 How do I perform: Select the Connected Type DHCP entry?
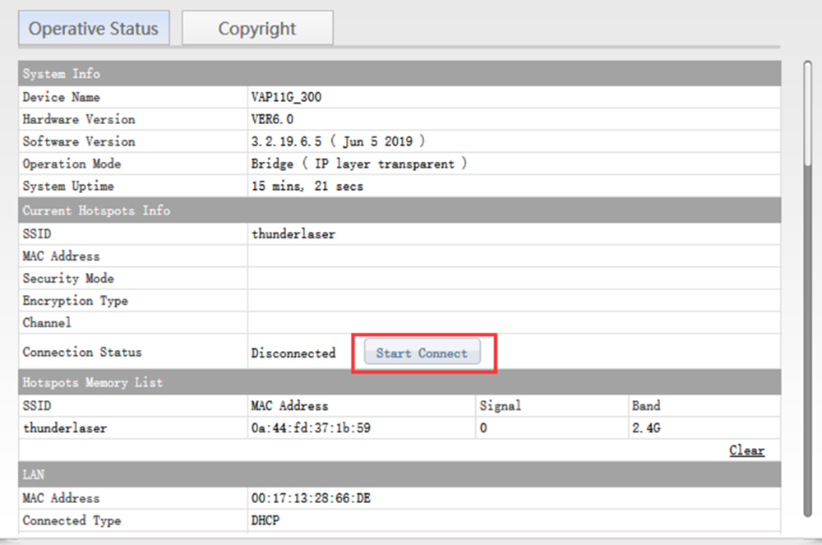[x=265, y=520]
